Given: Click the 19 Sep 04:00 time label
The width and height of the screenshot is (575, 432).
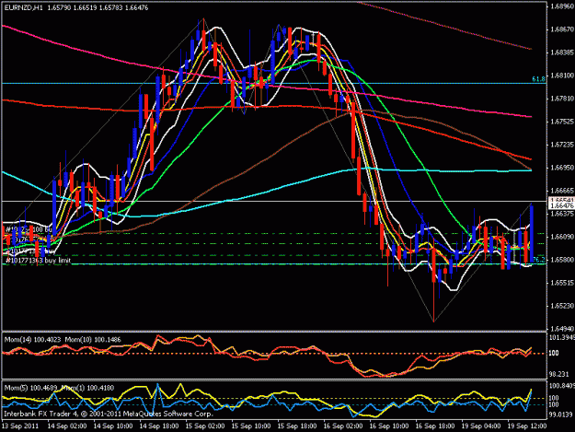Looking at the screenshot, I should click(x=481, y=426).
